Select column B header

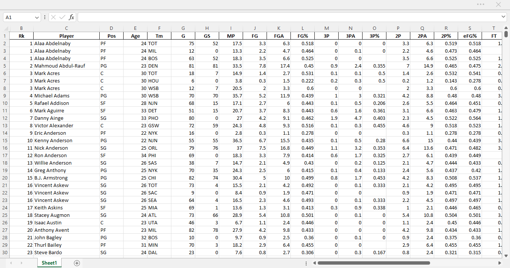pyautogui.click(x=21, y=28)
